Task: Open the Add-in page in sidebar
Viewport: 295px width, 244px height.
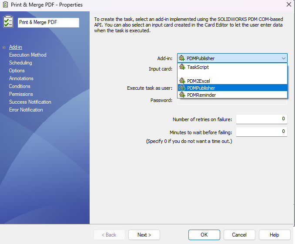Action: point(16,47)
